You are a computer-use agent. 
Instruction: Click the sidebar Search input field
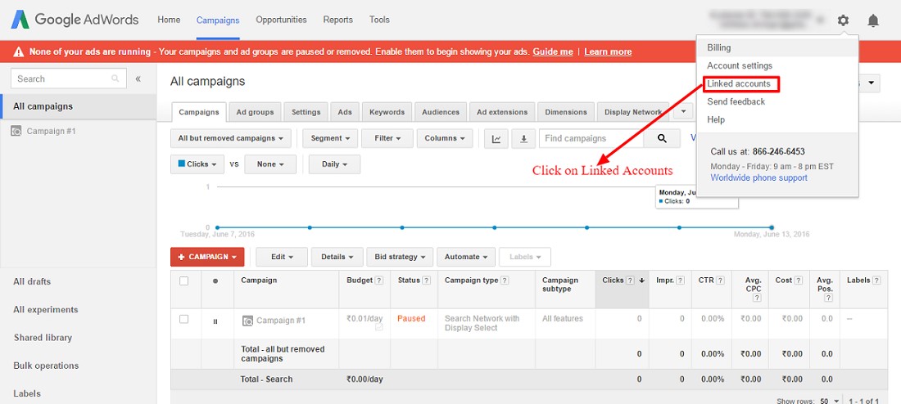61,79
